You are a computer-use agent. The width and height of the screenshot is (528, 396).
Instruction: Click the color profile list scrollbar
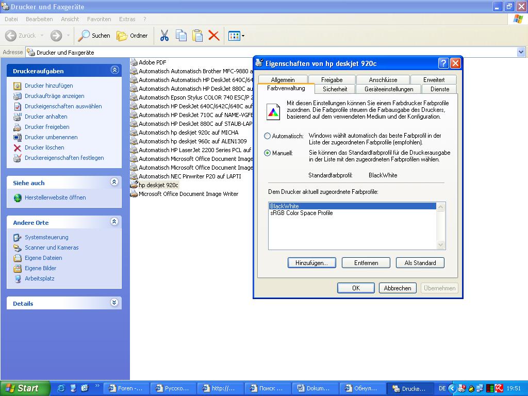point(440,226)
